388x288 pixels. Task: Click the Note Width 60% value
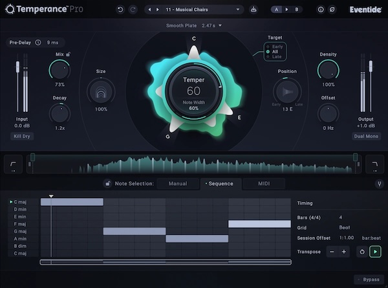pos(194,108)
